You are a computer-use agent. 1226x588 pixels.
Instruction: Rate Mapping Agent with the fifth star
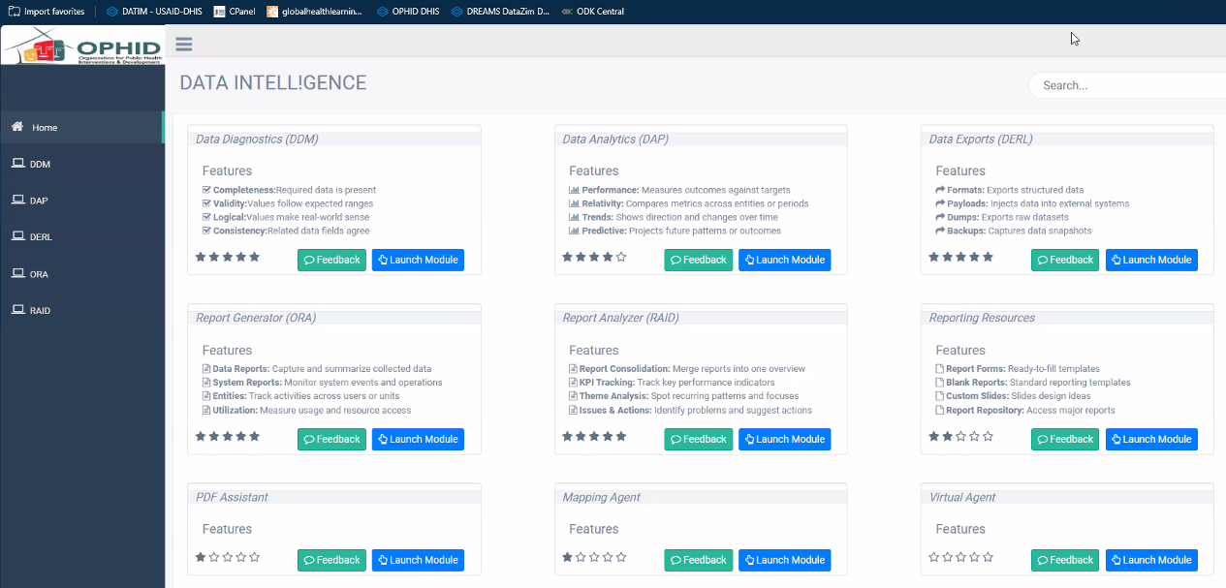pyautogui.click(x=621, y=557)
